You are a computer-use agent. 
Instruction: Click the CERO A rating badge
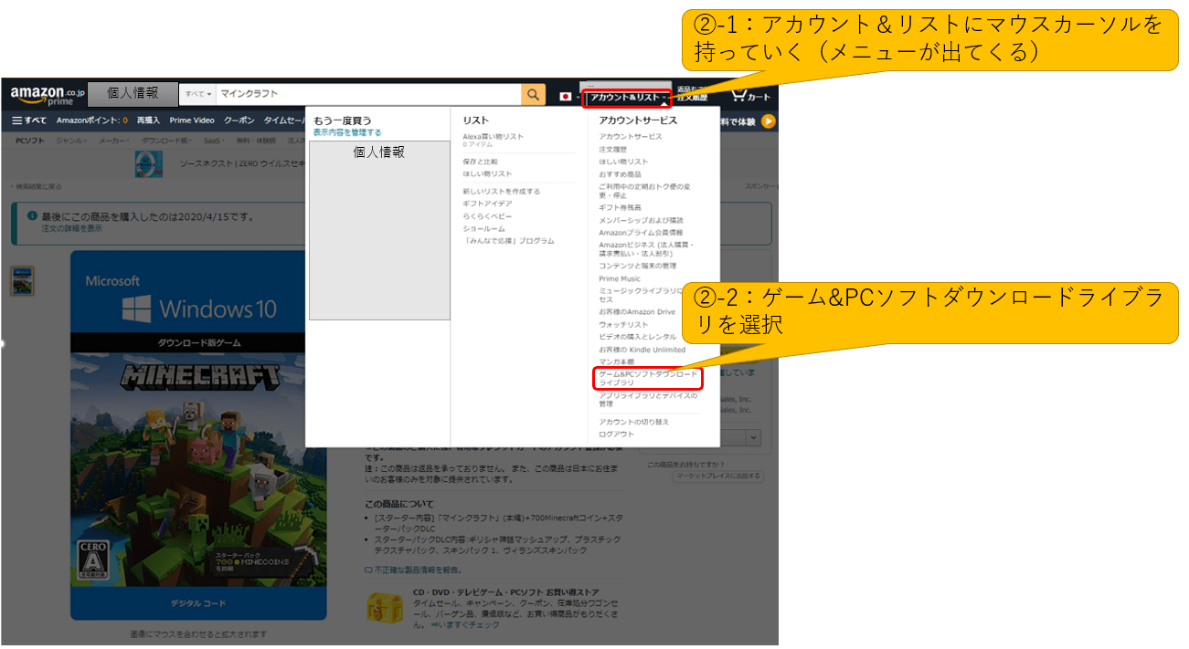pos(95,559)
